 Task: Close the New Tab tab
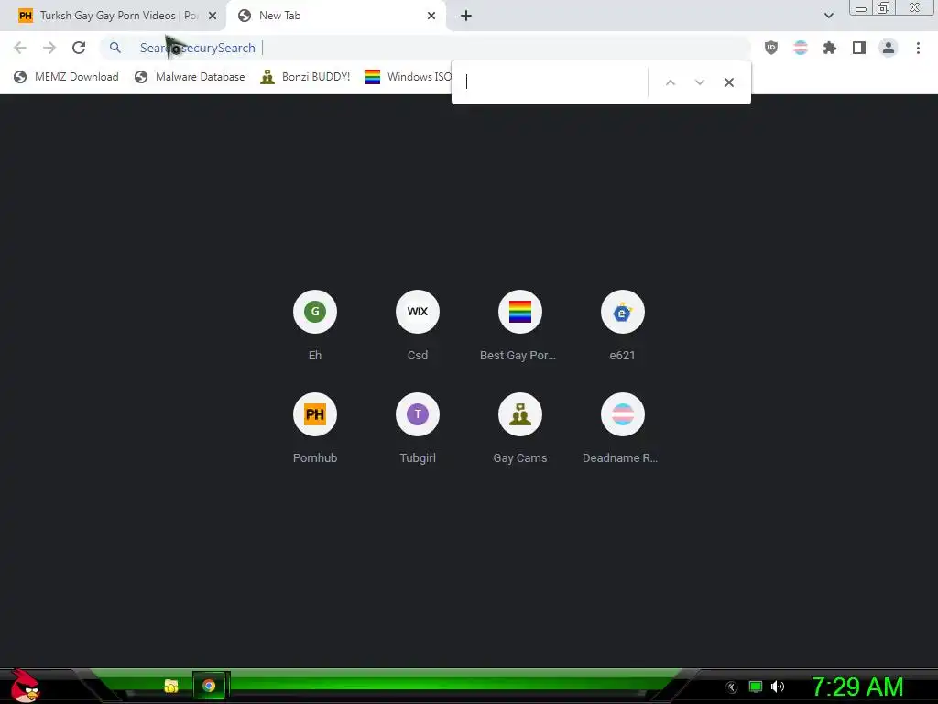(431, 16)
